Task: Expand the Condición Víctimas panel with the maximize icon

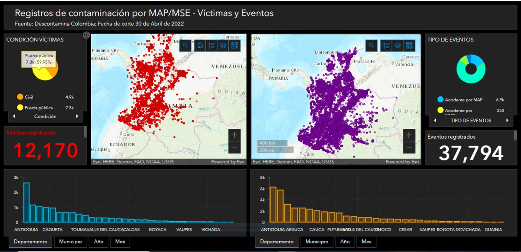Action: 86,36
